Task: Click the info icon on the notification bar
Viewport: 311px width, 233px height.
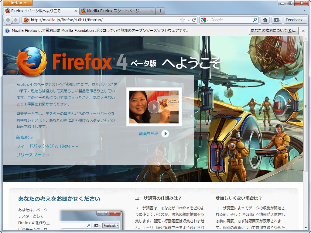Action: (7, 31)
